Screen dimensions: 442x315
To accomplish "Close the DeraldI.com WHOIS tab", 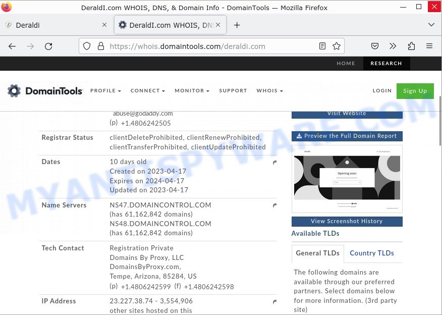I will tap(218, 25).
